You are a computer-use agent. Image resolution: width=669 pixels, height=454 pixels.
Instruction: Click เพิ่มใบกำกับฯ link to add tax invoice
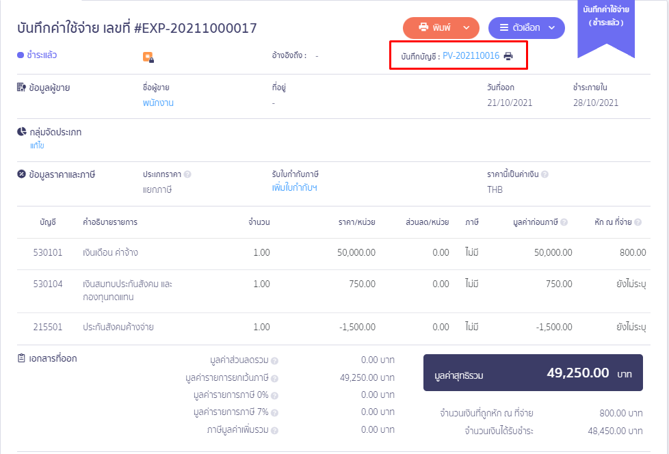(294, 187)
